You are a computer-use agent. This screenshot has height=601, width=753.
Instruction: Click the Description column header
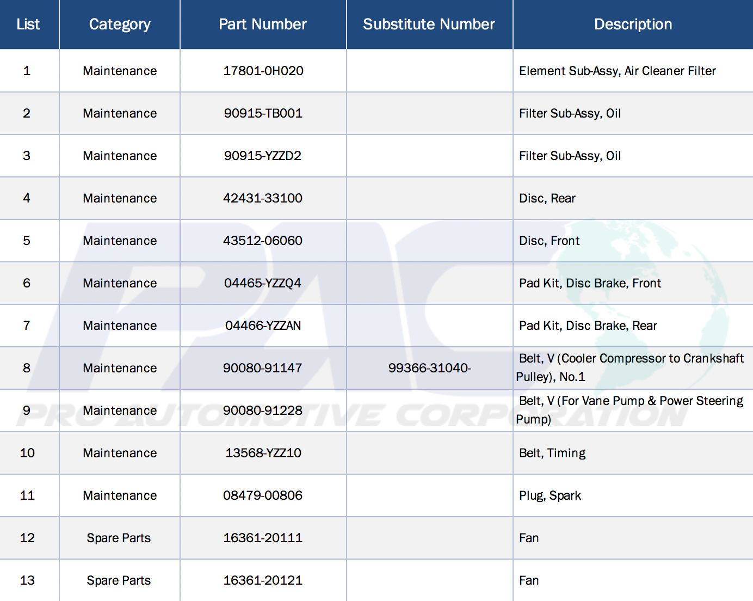click(633, 24)
